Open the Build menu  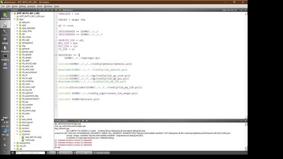click(15, 6)
